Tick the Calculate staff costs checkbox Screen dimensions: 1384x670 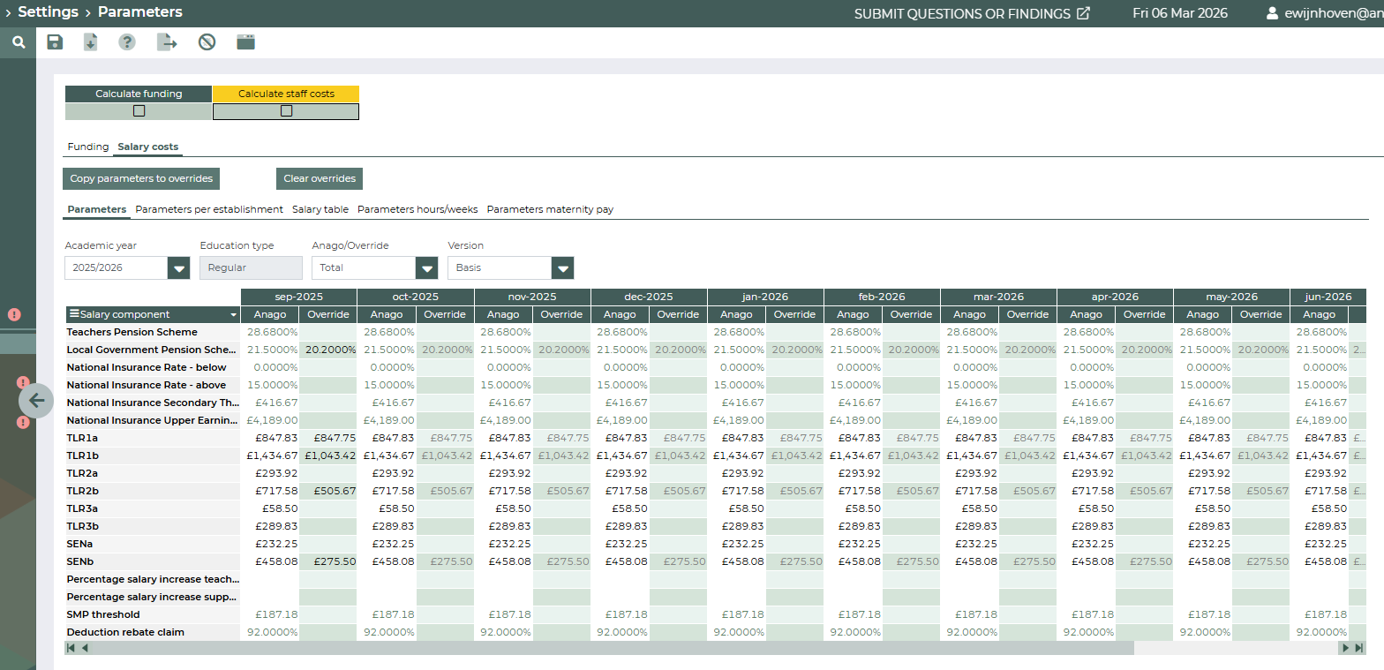tap(286, 111)
